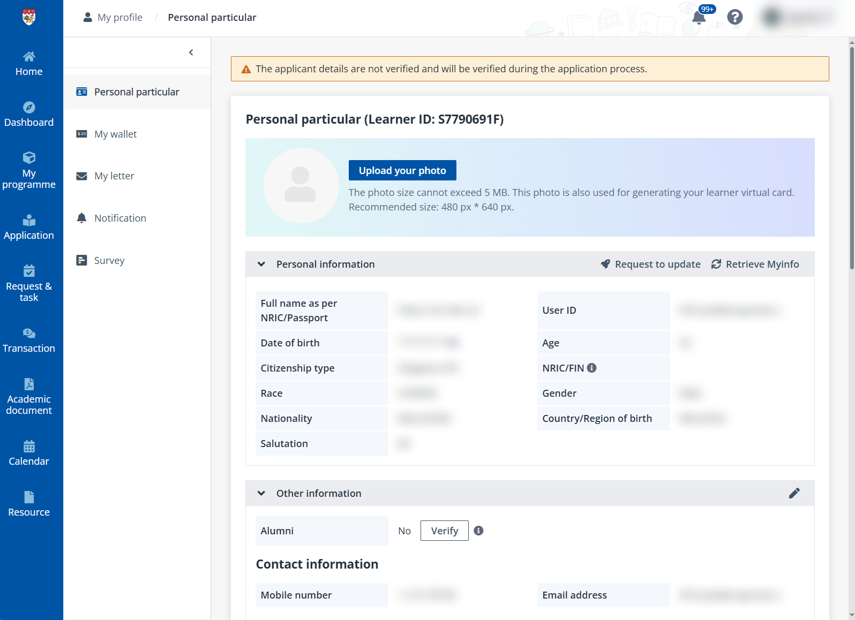
Task: Open My wallet menu item
Action: 115,134
